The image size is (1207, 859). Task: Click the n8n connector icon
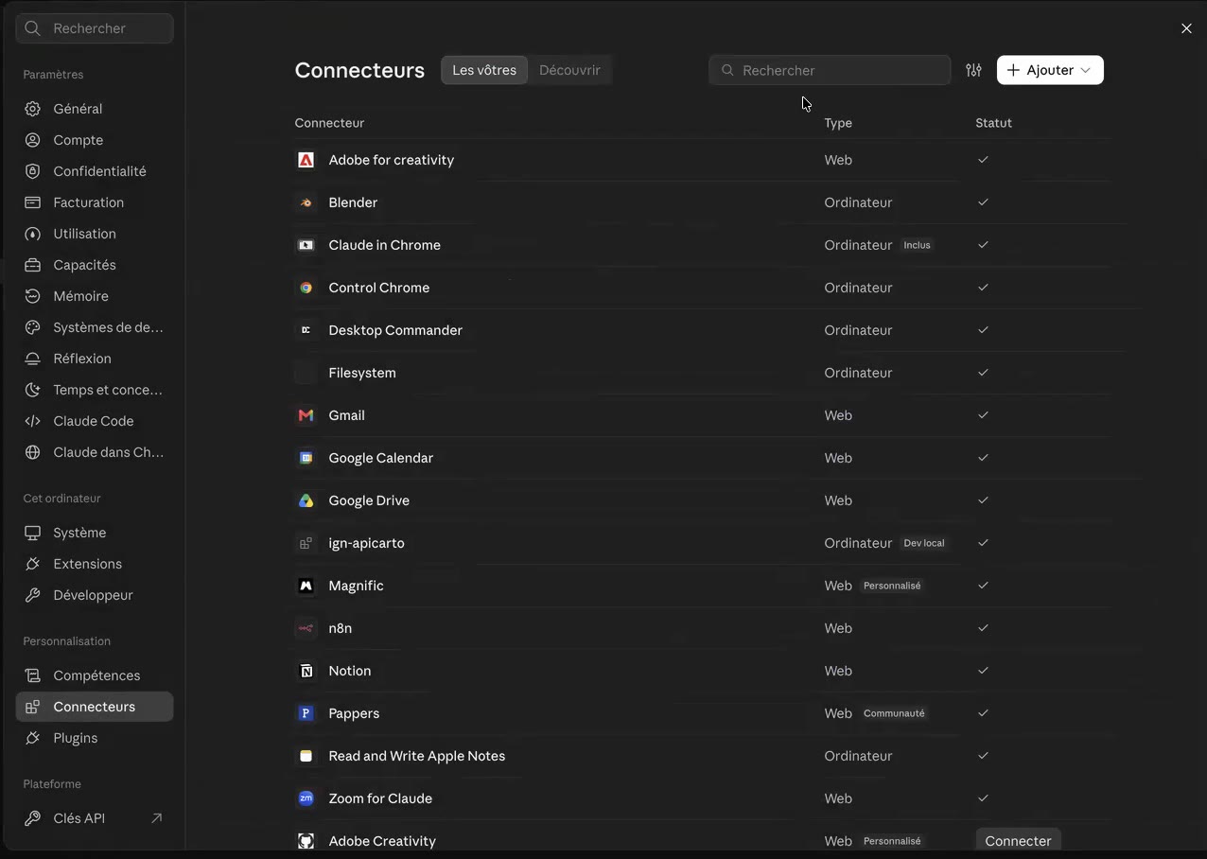tap(306, 628)
